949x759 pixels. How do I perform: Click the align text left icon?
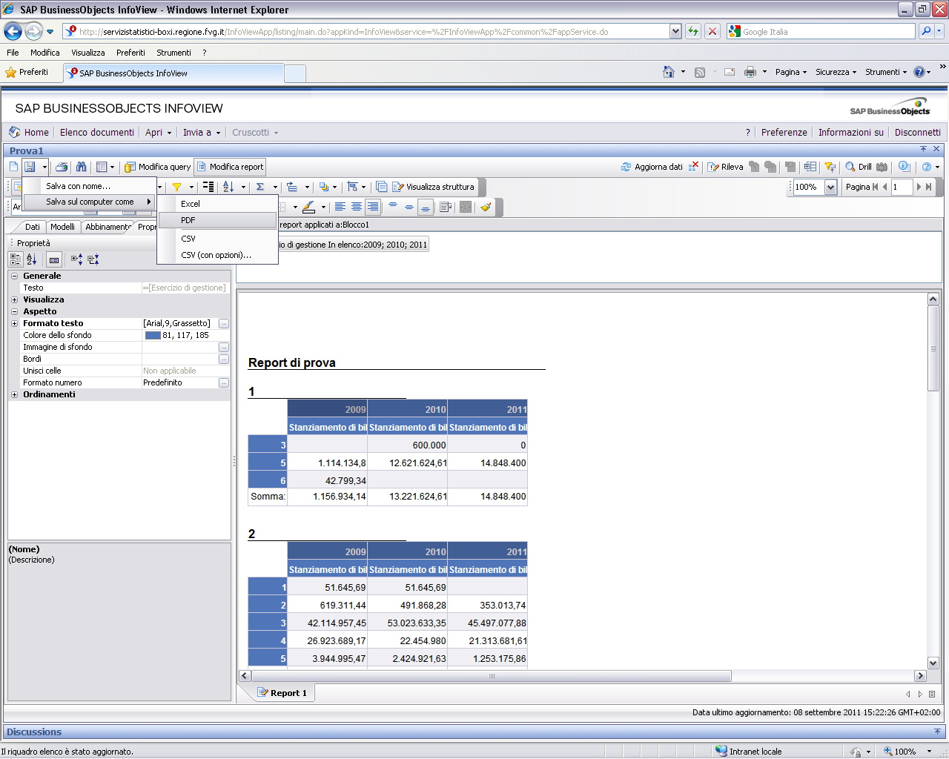point(340,207)
